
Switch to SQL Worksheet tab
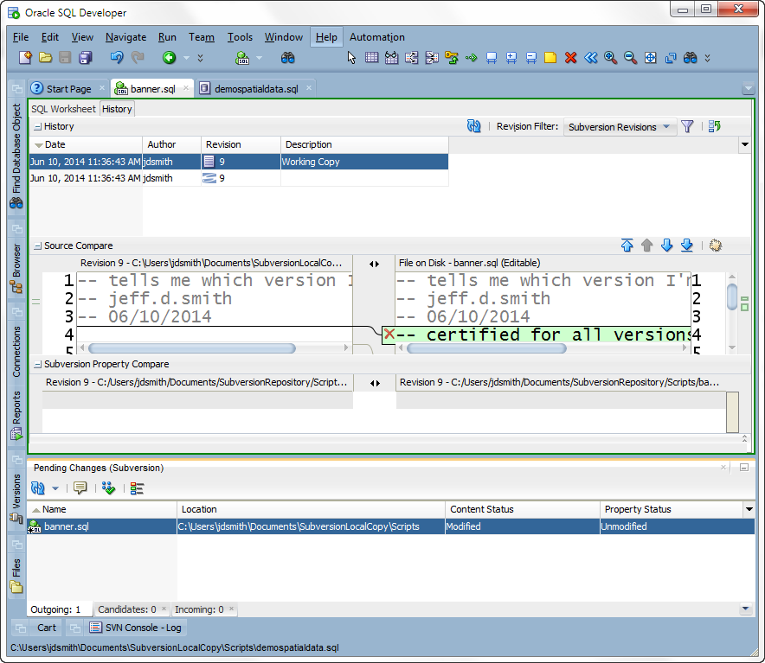(x=63, y=109)
